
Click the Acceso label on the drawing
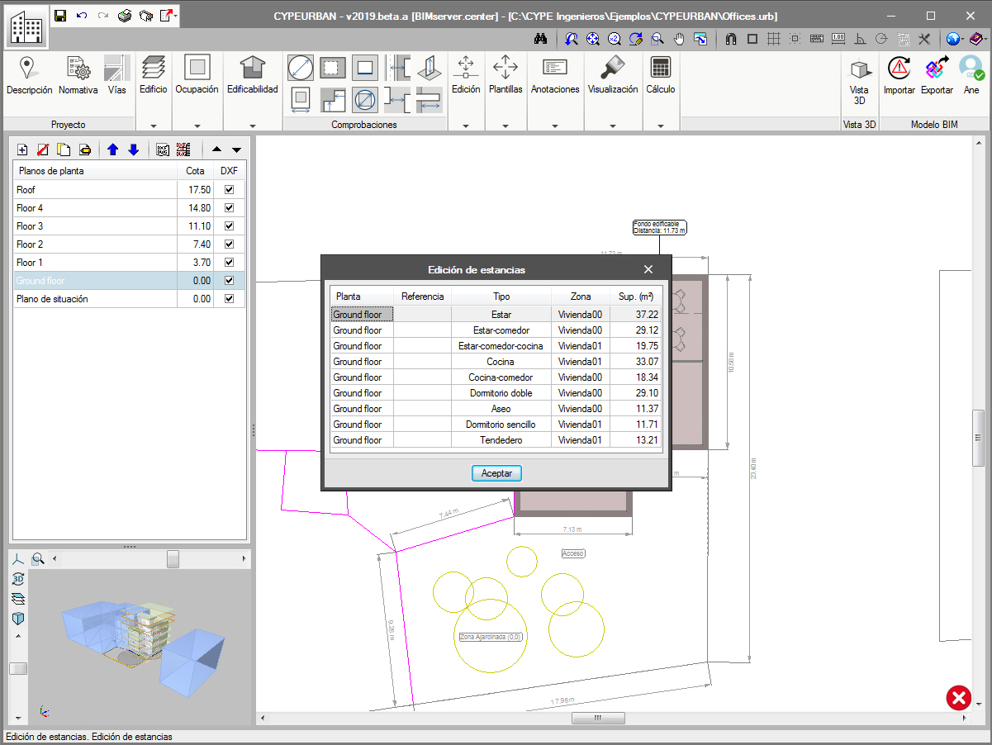click(573, 553)
